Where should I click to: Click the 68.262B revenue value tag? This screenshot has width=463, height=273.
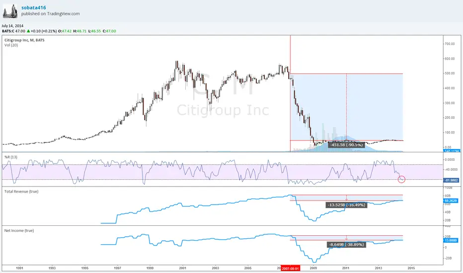(451, 201)
